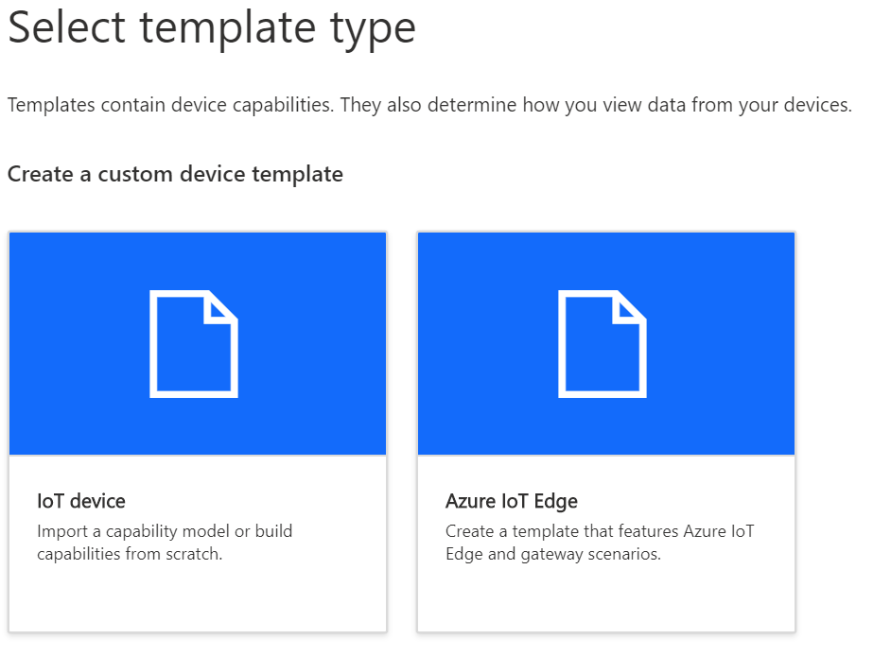This screenshot has width=891, height=656.
Task: Choose the template featuring Azure IoT Edge scenarios
Action: [605, 431]
